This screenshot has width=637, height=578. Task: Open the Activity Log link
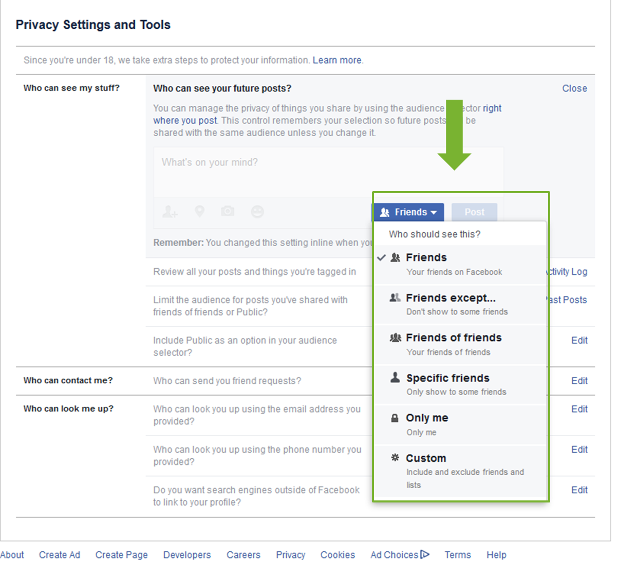pos(567,272)
